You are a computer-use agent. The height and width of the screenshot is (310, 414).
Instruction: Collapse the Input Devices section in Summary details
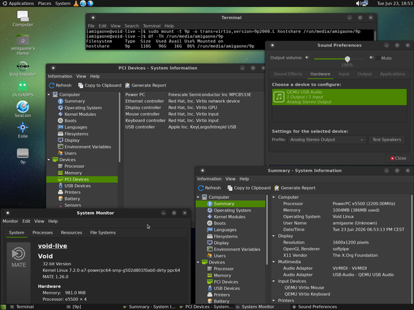[x=274, y=282]
